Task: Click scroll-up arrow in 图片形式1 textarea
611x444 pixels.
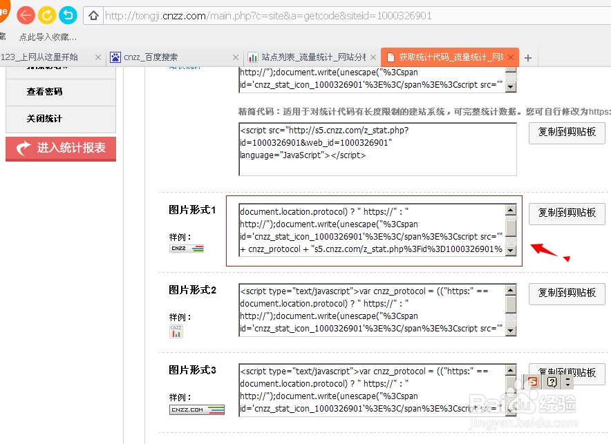Action: (x=511, y=210)
